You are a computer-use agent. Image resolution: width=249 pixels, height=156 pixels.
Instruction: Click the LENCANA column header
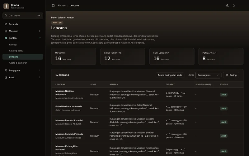coord(60,85)
